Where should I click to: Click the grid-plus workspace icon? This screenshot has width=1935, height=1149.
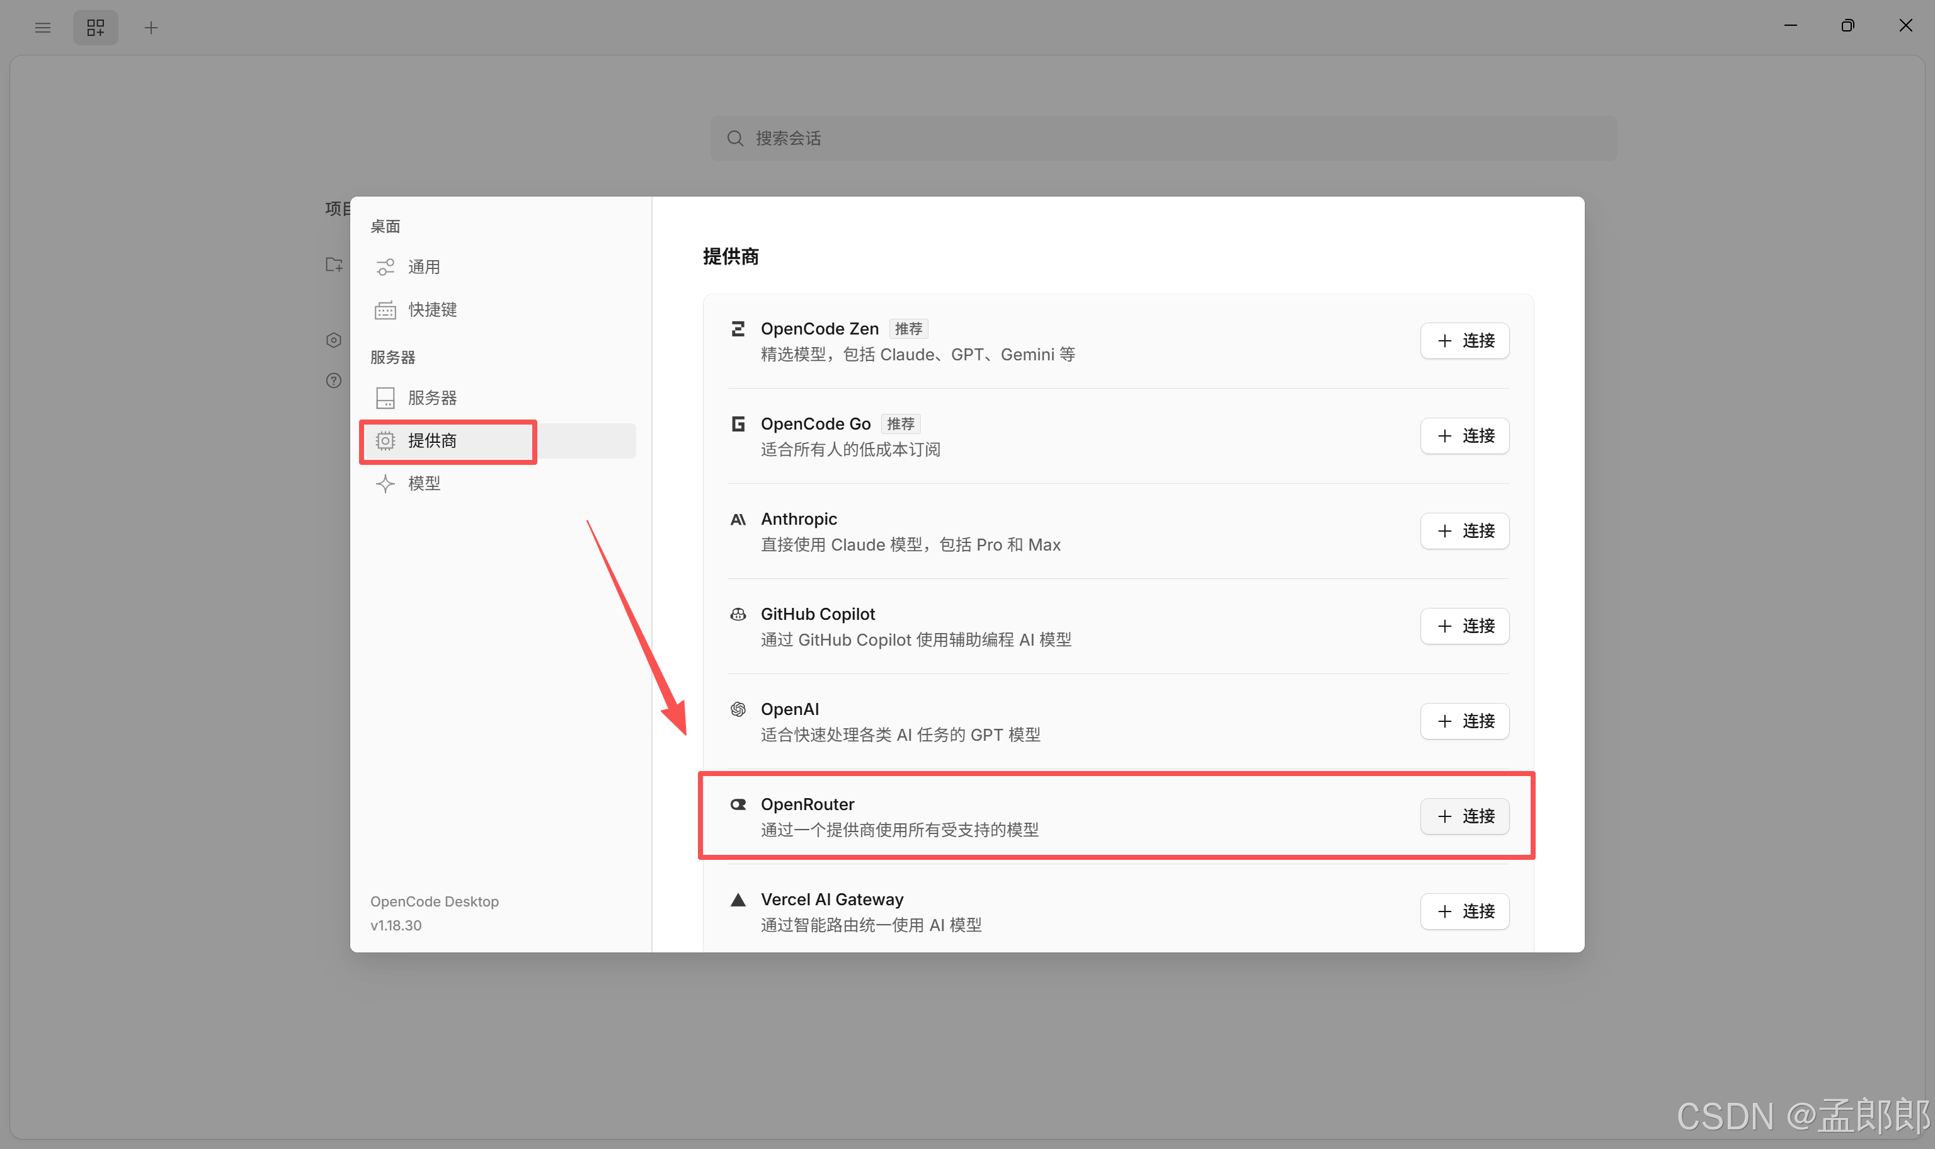pos(95,28)
